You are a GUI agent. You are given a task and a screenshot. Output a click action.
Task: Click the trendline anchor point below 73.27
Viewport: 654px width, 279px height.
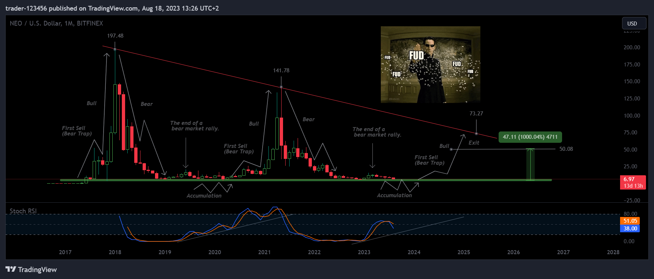[x=476, y=134]
